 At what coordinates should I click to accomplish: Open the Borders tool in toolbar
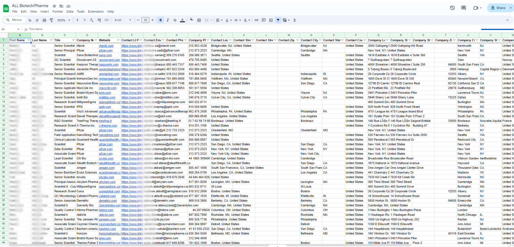199,20
